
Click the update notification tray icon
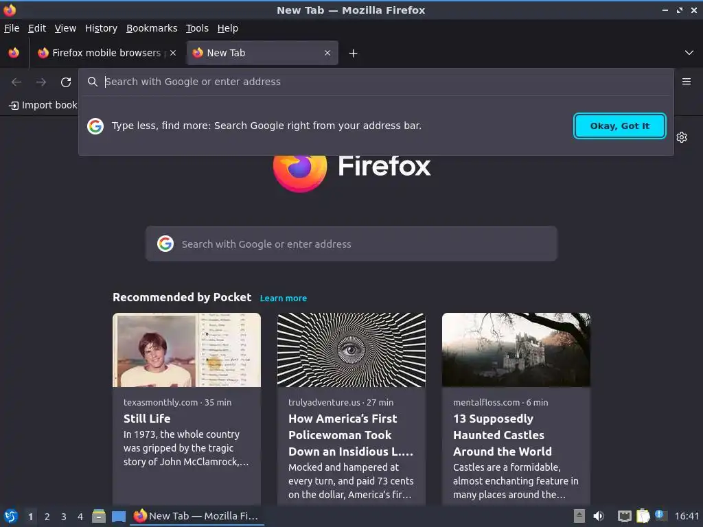coord(660,515)
